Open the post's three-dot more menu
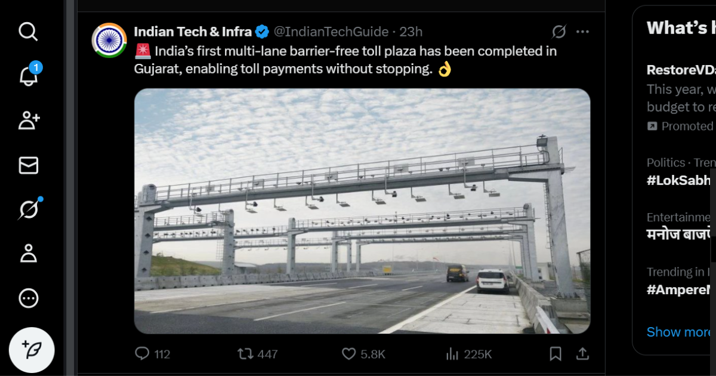The height and width of the screenshot is (376, 716). [x=582, y=32]
